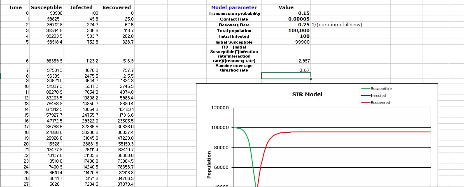Click the Susceptible legend entry

376,89
